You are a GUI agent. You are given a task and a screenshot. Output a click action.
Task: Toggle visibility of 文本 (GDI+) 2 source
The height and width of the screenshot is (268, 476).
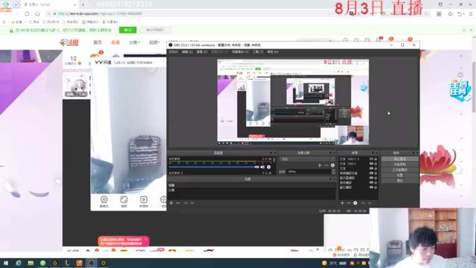pyautogui.click(x=371, y=159)
